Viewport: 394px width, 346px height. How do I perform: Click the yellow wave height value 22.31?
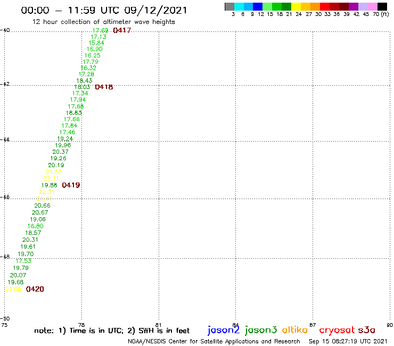(47, 192)
